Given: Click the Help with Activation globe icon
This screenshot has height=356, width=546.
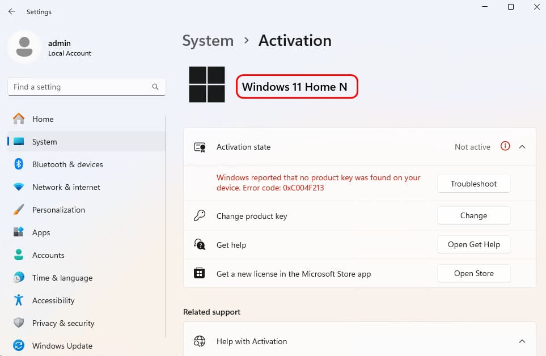Looking at the screenshot, I should [x=200, y=341].
